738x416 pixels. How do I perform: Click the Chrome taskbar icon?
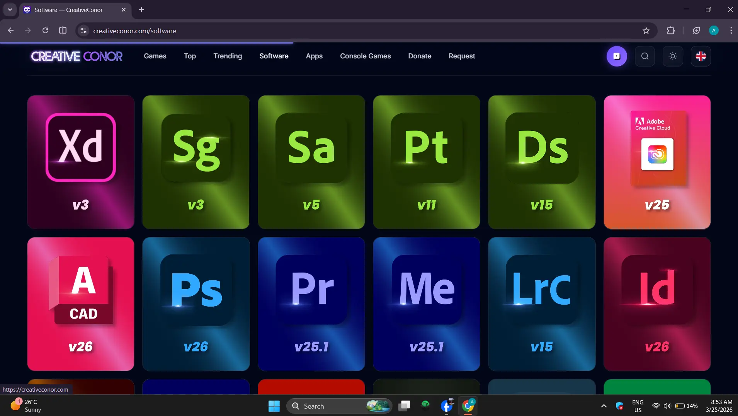click(468, 406)
